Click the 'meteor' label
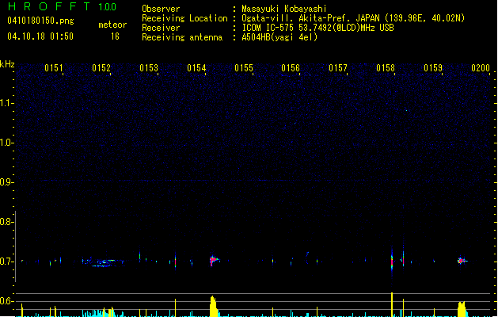This screenshot has width=498, height=317. click(112, 25)
